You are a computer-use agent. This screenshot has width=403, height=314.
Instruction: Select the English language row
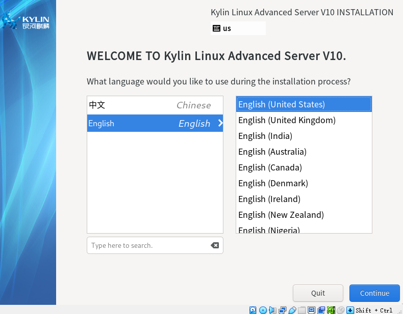[x=155, y=123]
